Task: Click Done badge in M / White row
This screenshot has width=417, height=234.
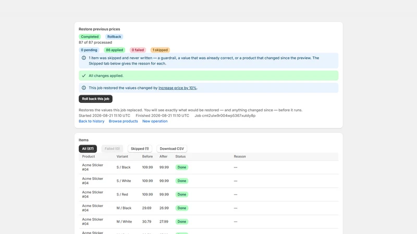Action: tap(181, 222)
